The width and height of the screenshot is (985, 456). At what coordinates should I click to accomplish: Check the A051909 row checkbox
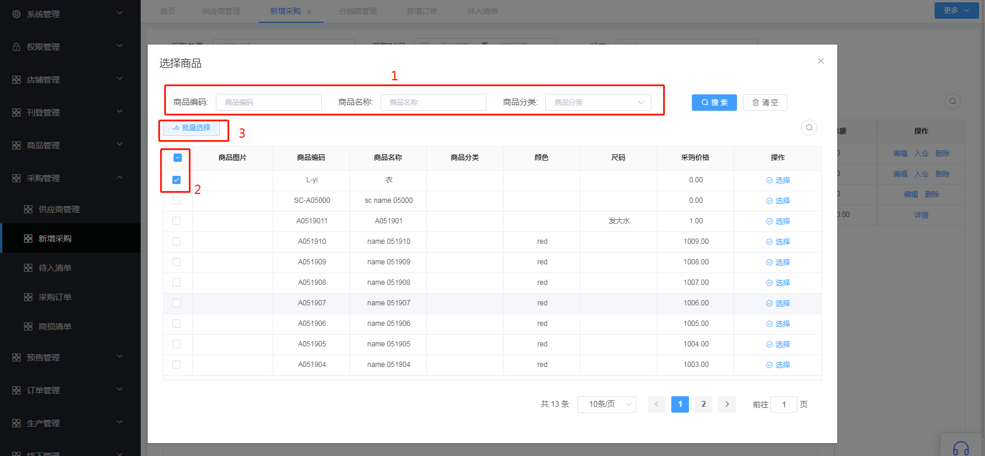[176, 262]
